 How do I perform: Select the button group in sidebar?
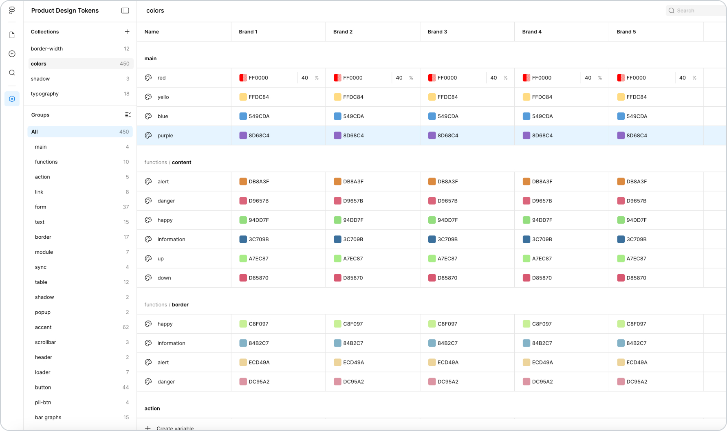pos(43,387)
